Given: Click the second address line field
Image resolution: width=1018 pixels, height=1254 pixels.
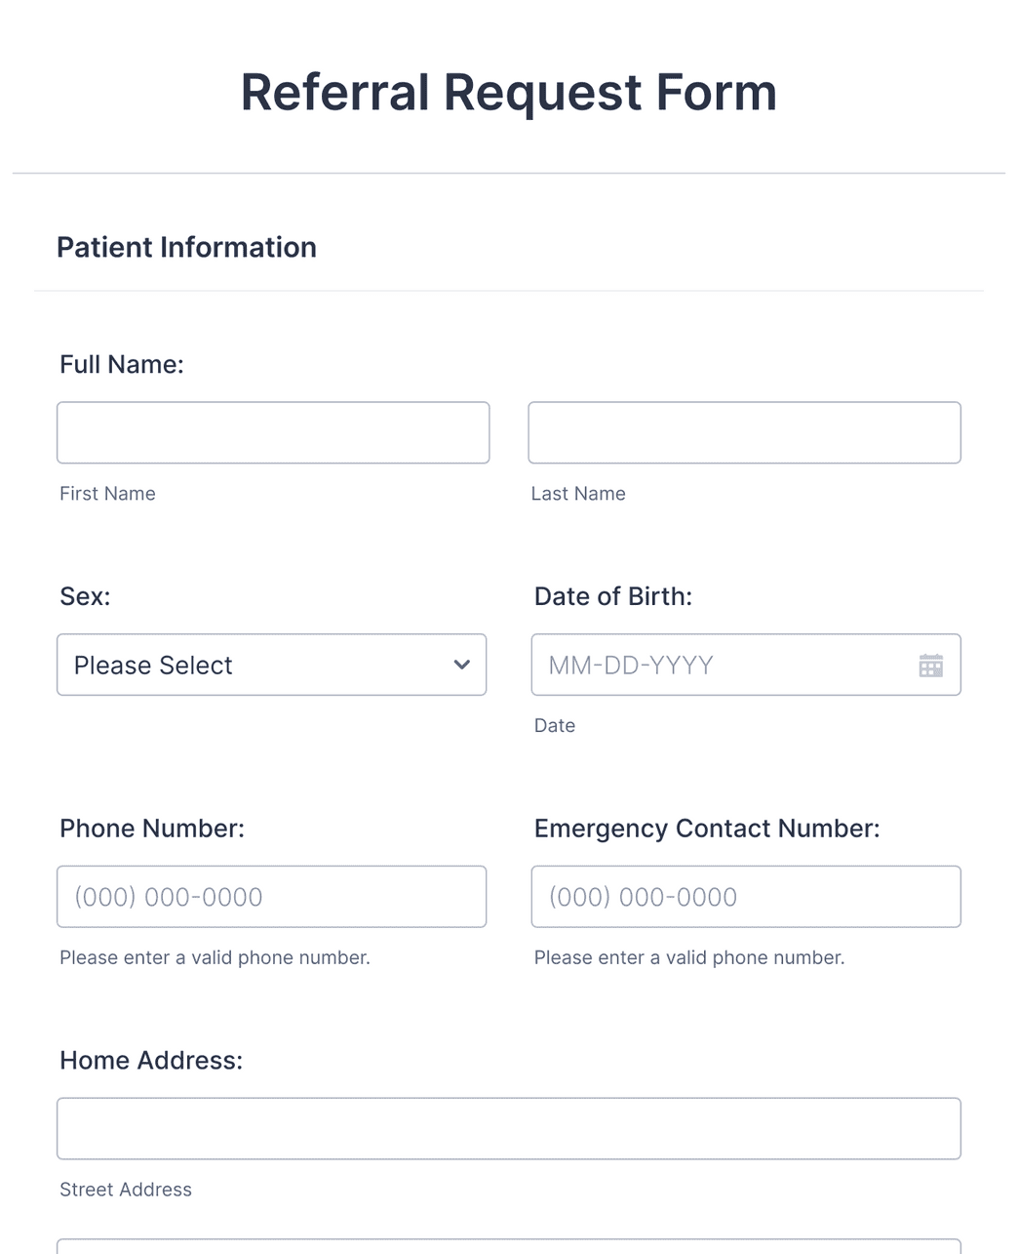Looking at the screenshot, I should pos(509,1246).
